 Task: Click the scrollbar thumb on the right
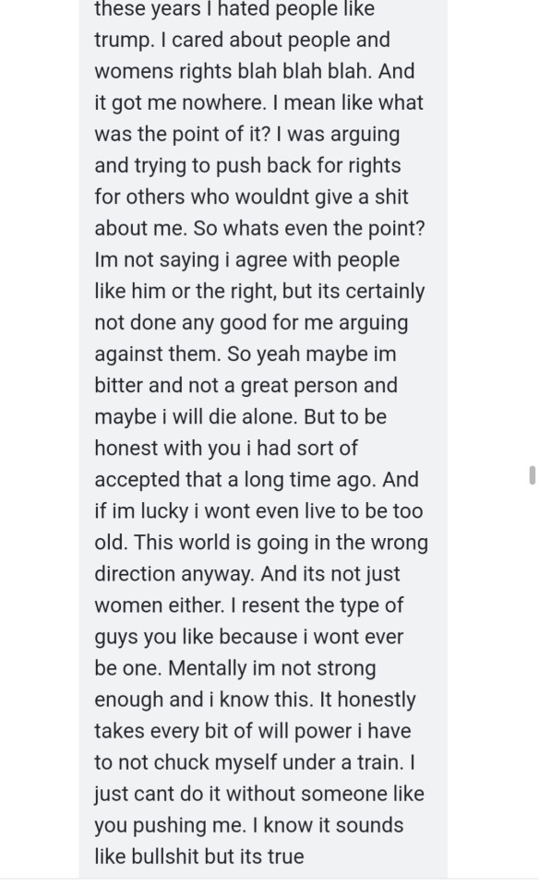coord(533,474)
